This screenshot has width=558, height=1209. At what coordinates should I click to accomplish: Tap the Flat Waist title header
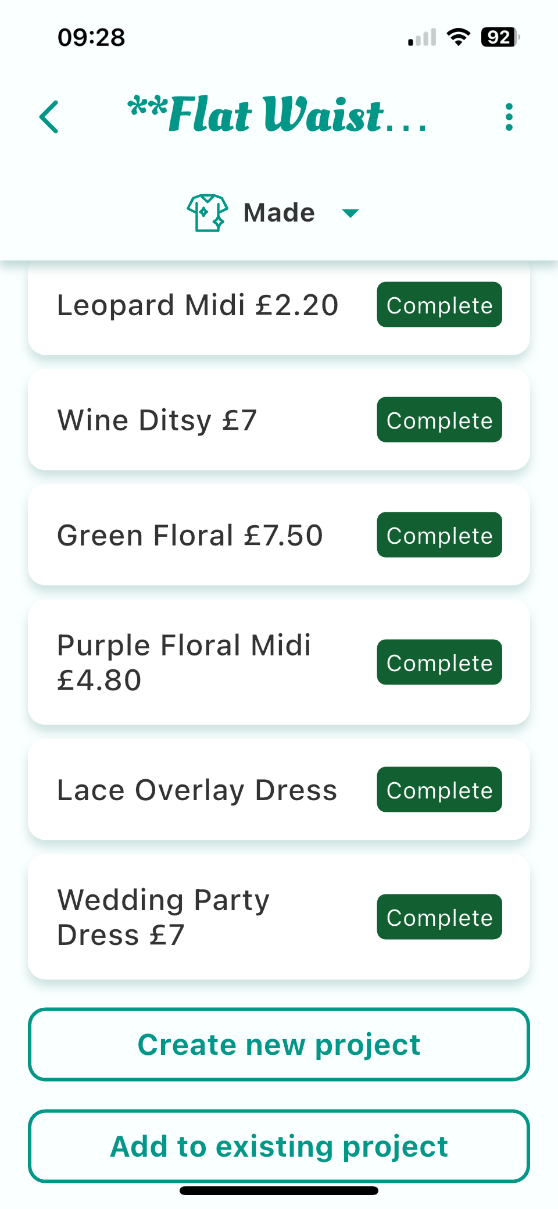tap(278, 115)
